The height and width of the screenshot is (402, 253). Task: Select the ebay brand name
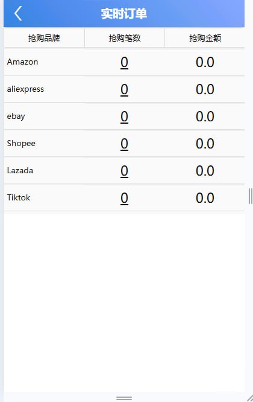[16, 116]
